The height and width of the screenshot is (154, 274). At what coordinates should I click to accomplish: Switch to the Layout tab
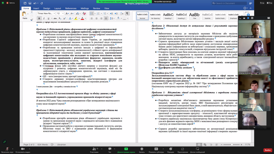click(x=58, y=8)
